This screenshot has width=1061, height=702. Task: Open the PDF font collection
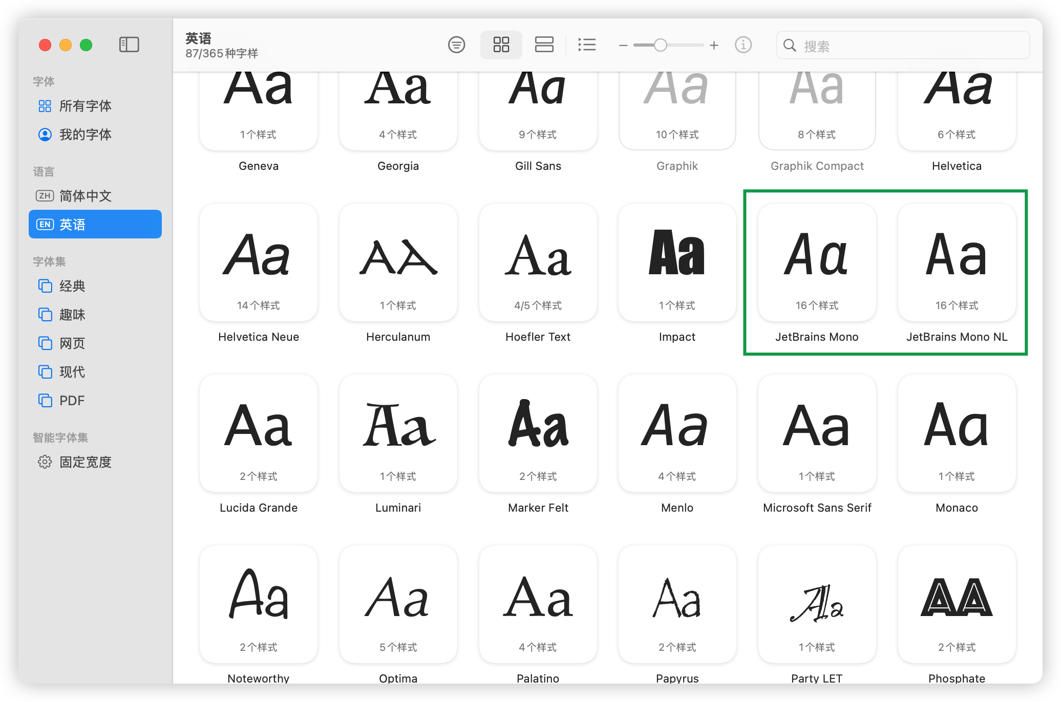(x=72, y=401)
